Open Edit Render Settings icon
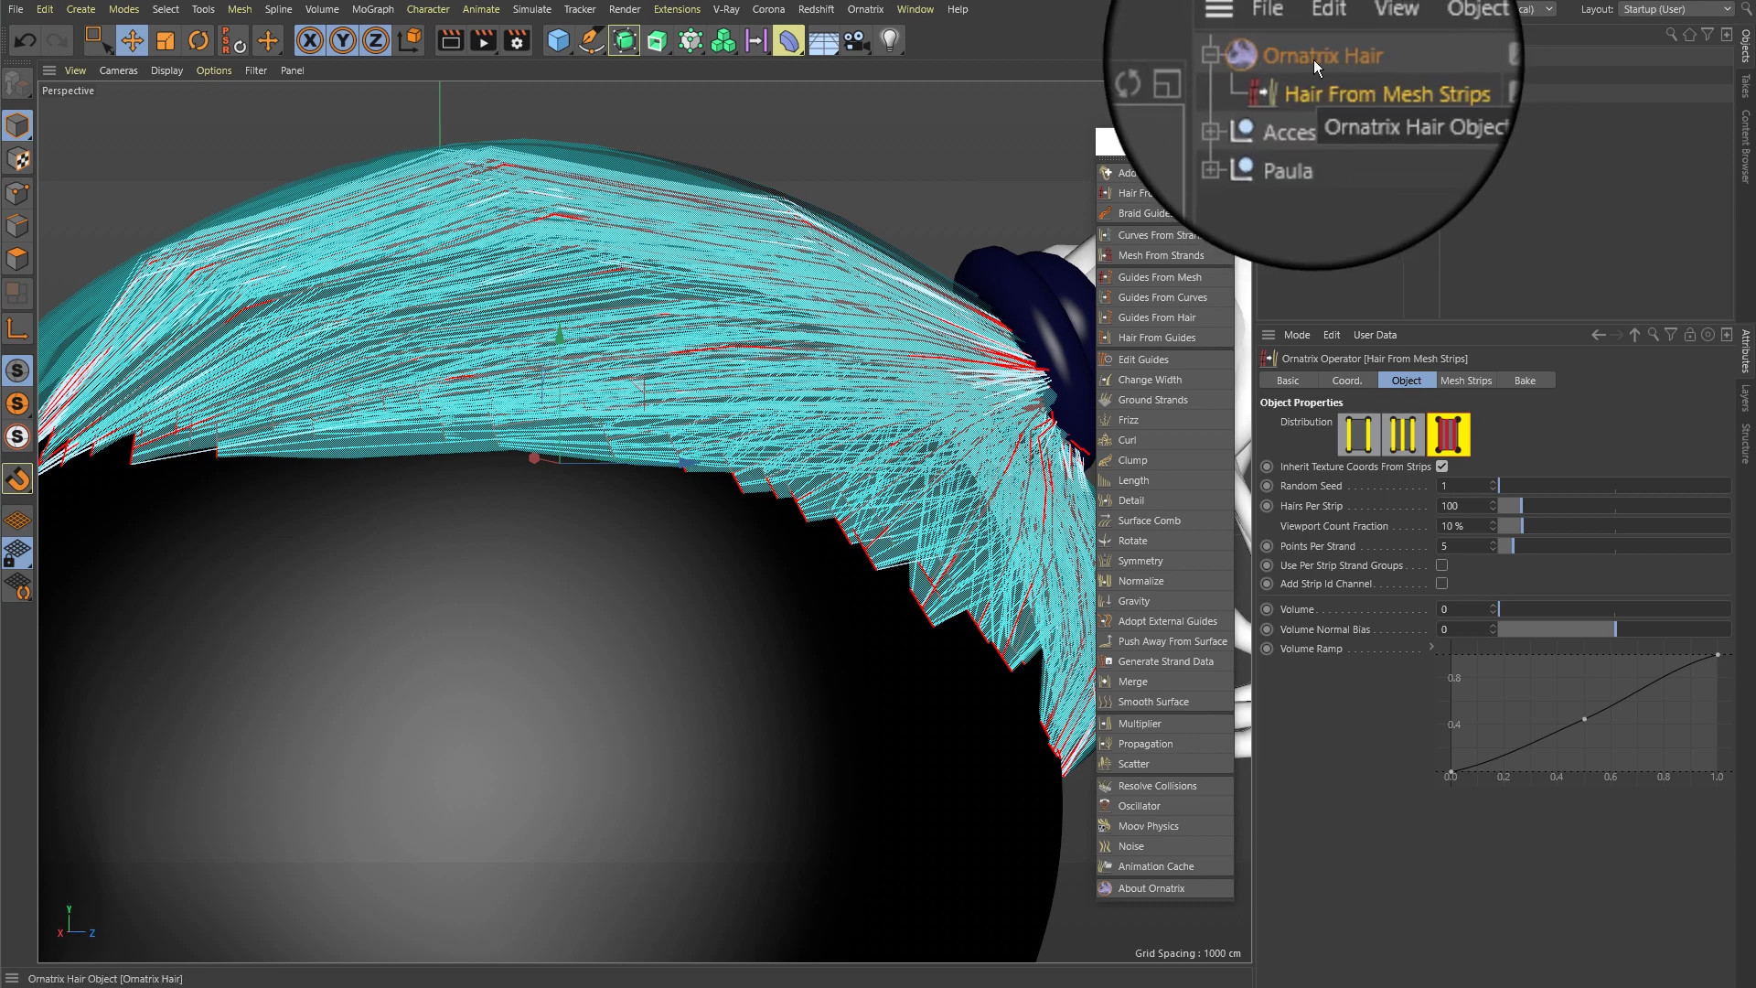 coord(517,41)
